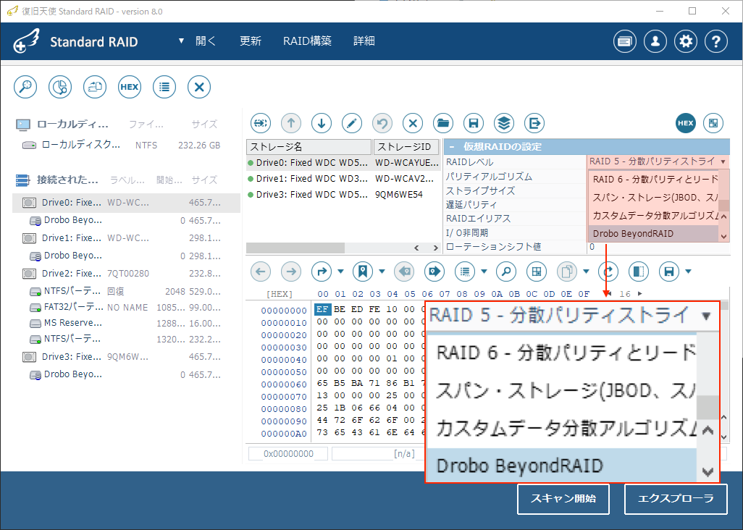Open the 更新 menu
Viewport: 743px width, 530px height.
pos(250,41)
